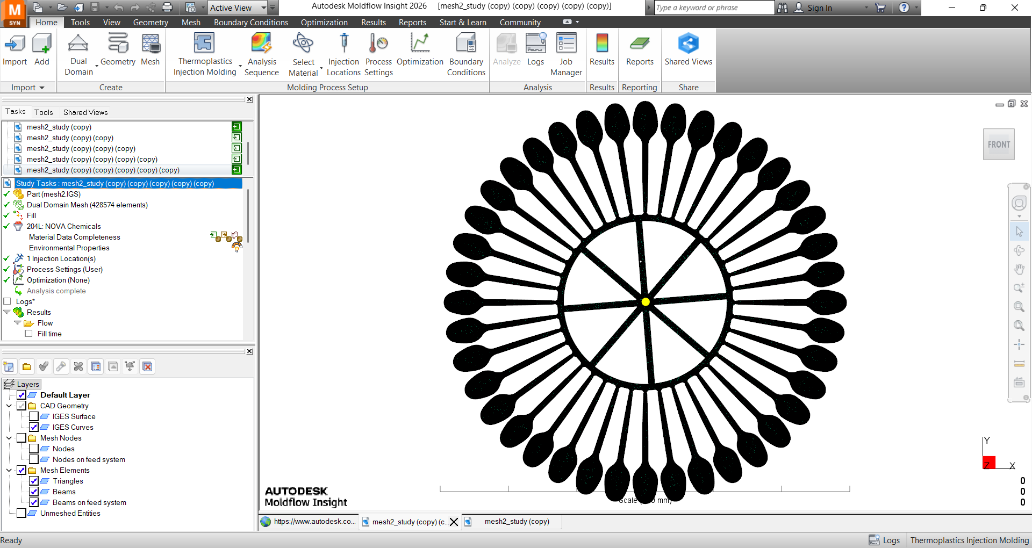The width and height of the screenshot is (1032, 548).
Task: Uncheck the Triangles layer
Action: (34, 481)
